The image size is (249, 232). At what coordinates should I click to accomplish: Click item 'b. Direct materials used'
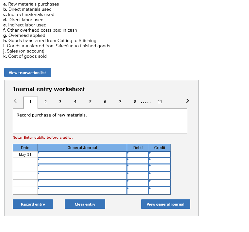click(27, 9)
